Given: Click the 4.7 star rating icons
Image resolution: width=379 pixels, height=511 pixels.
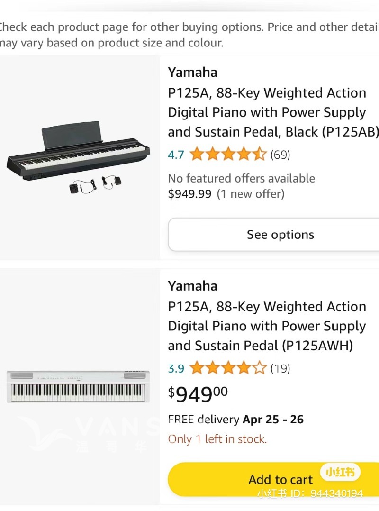Looking at the screenshot, I should (x=228, y=155).
